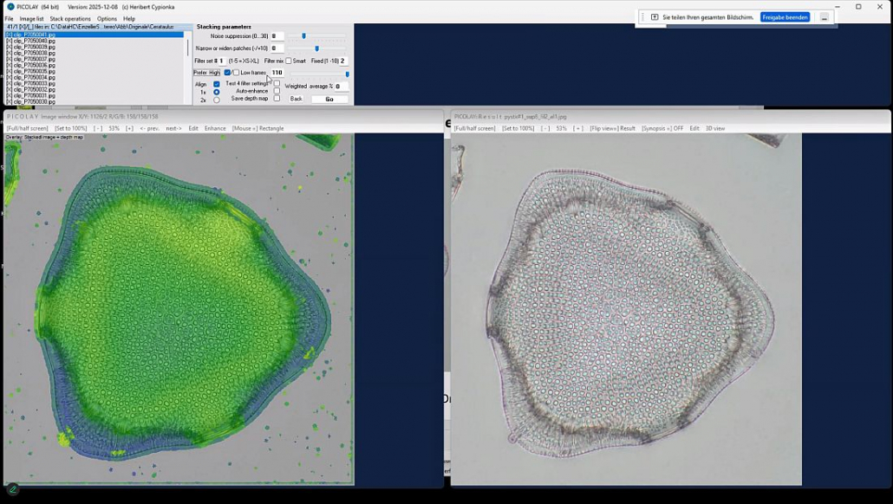
Task: Click the Noise suppression slider
Action: 303,36
